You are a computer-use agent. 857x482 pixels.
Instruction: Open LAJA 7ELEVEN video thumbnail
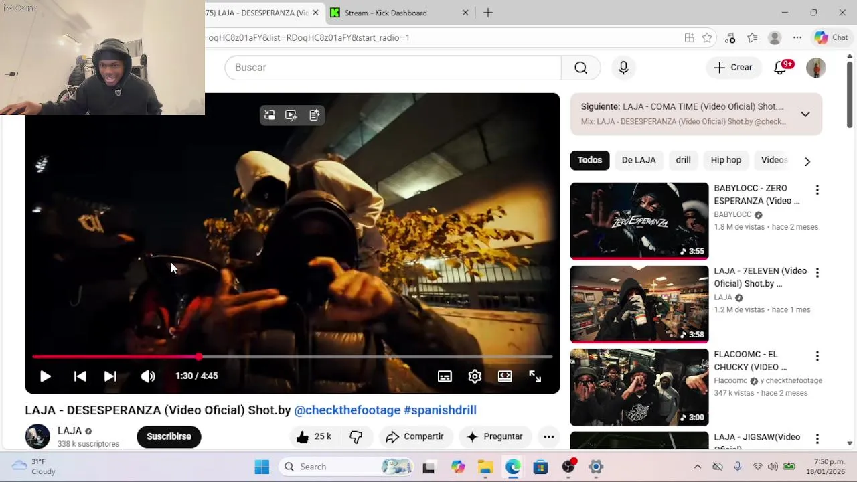coord(639,304)
